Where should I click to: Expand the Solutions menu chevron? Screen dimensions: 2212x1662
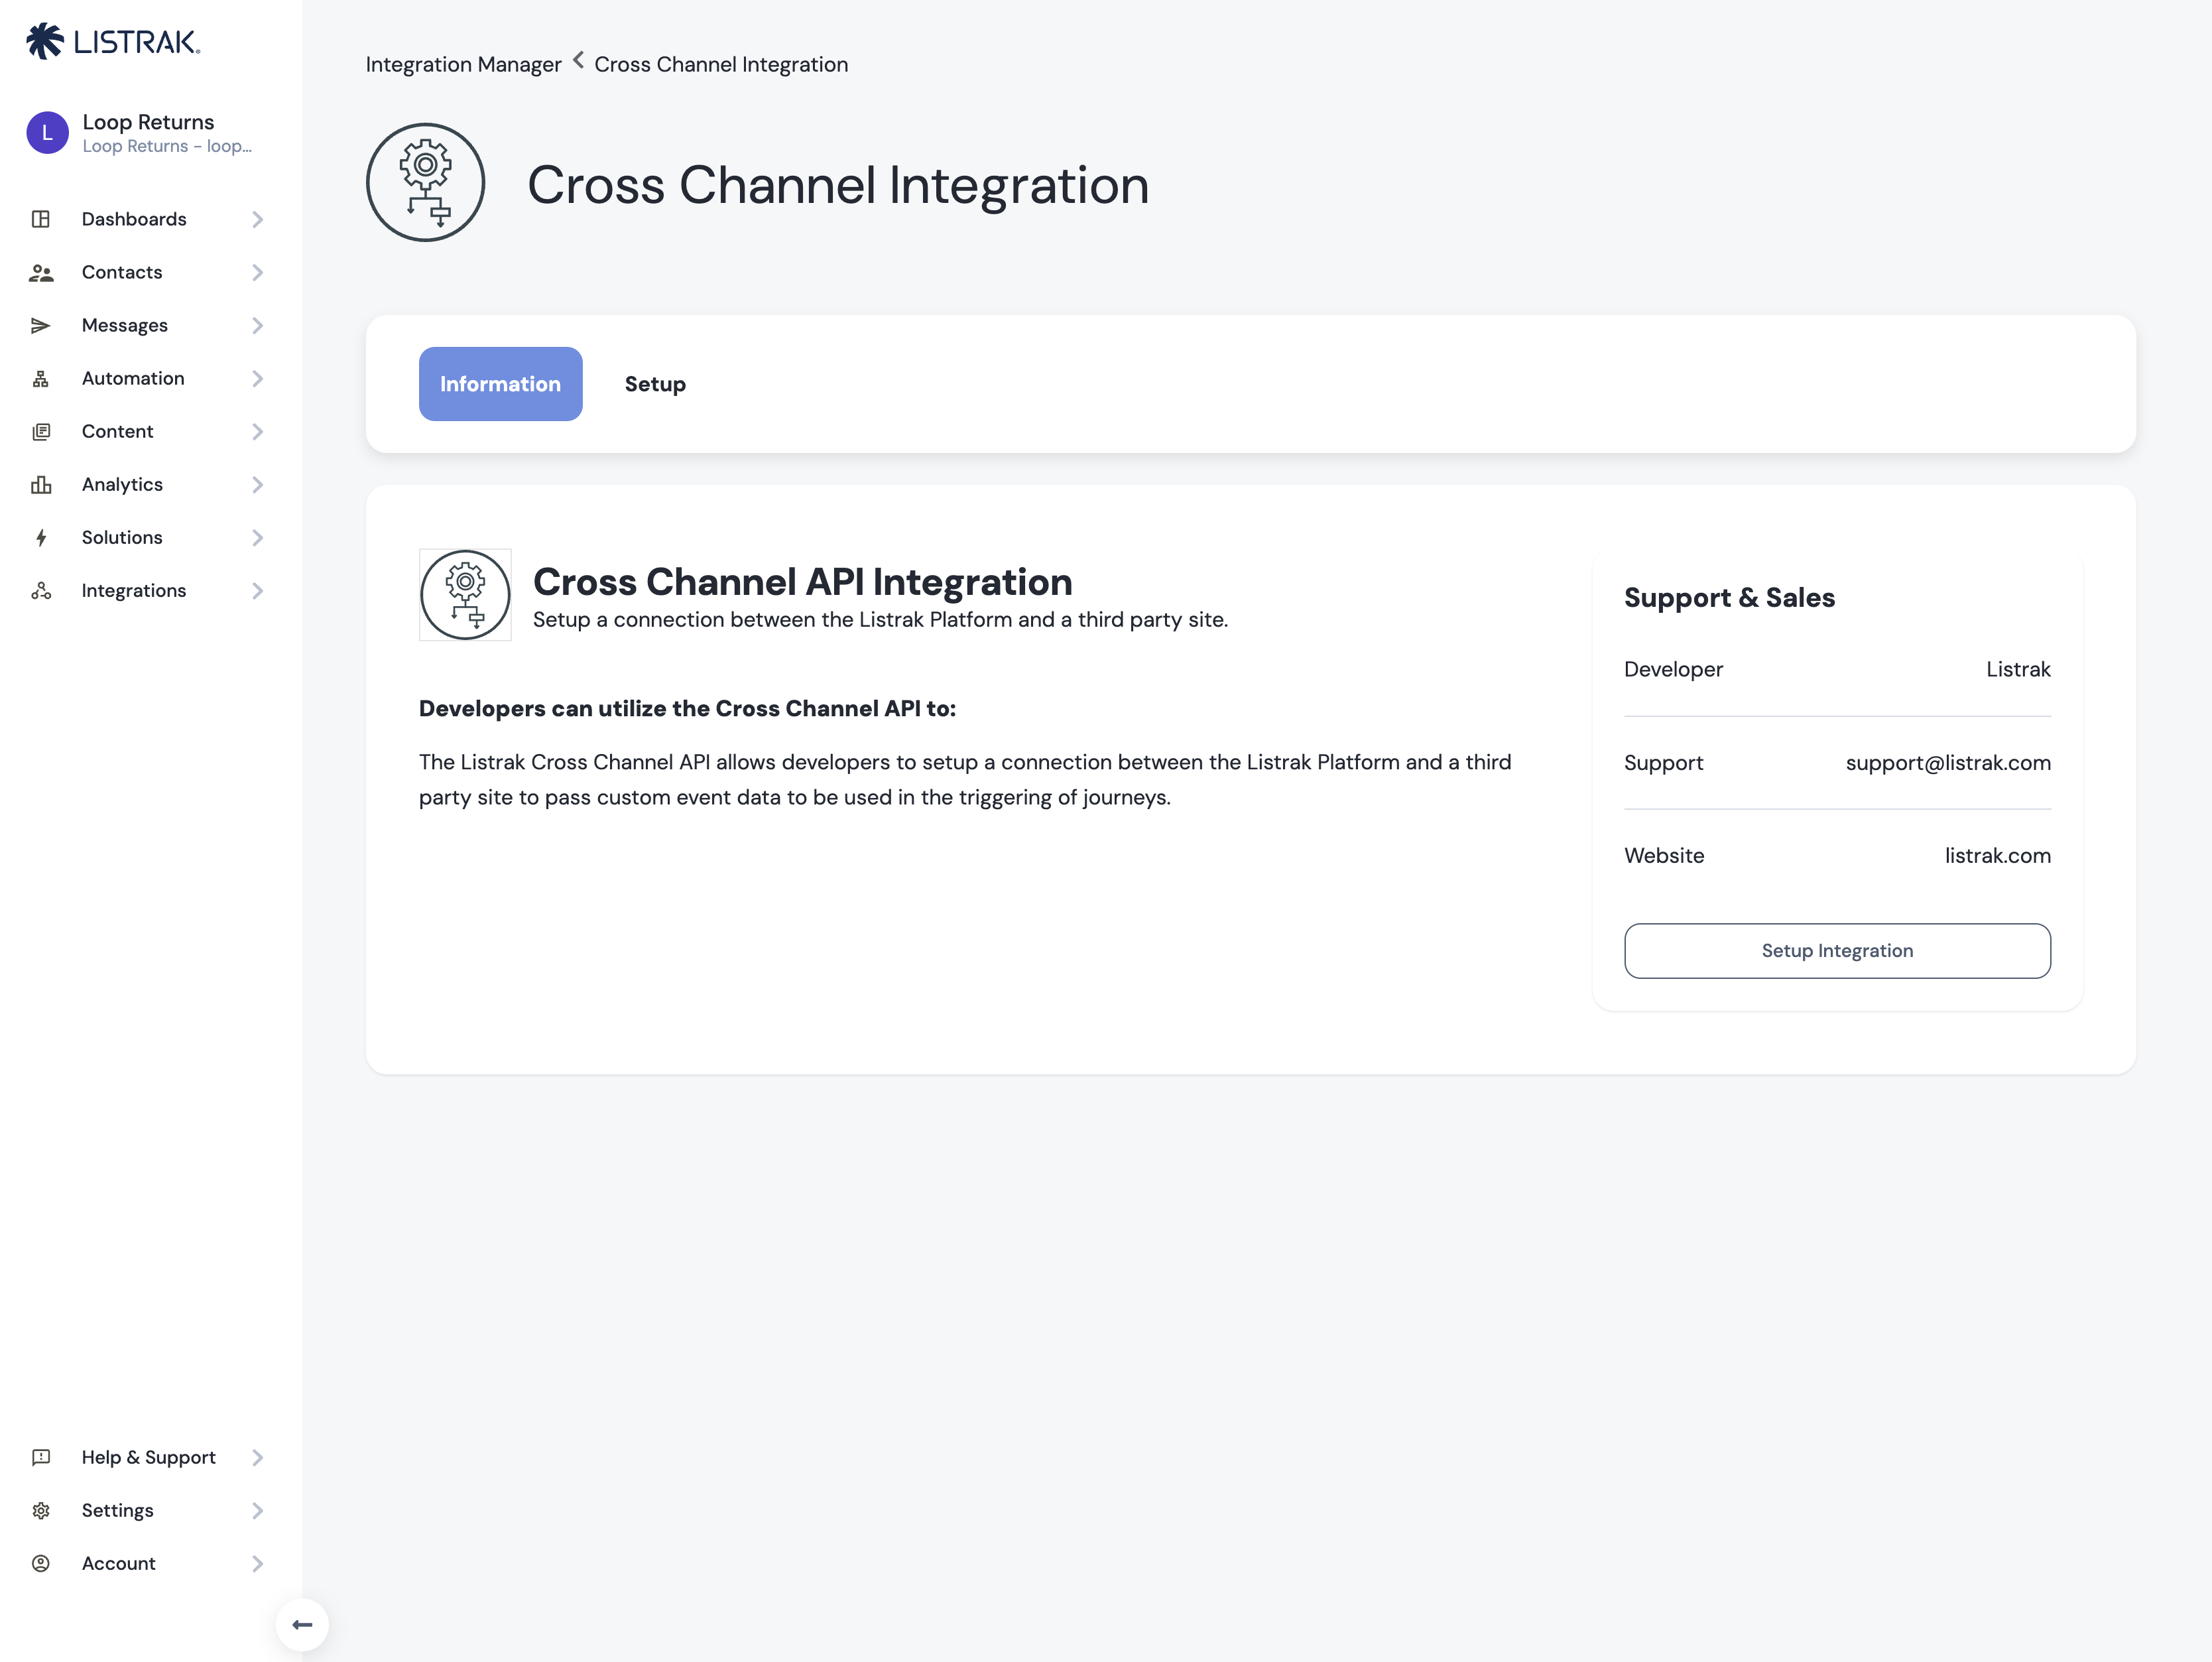[x=258, y=537]
